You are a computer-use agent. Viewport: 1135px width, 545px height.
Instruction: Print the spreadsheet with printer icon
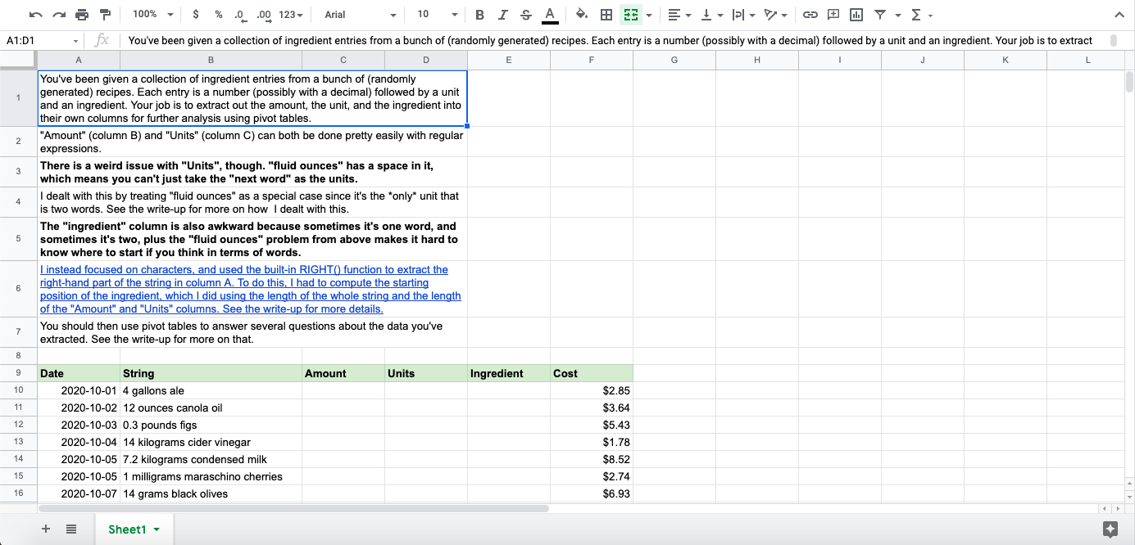81,15
